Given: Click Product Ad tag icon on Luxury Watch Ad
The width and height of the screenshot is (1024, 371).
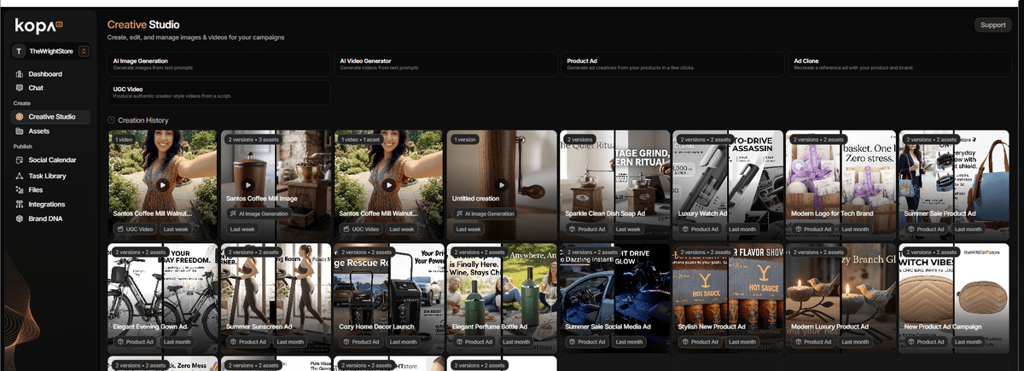Looking at the screenshot, I should (685, 229).
